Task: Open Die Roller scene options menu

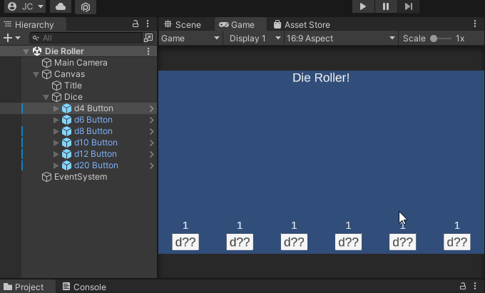Action: point(148,51)
